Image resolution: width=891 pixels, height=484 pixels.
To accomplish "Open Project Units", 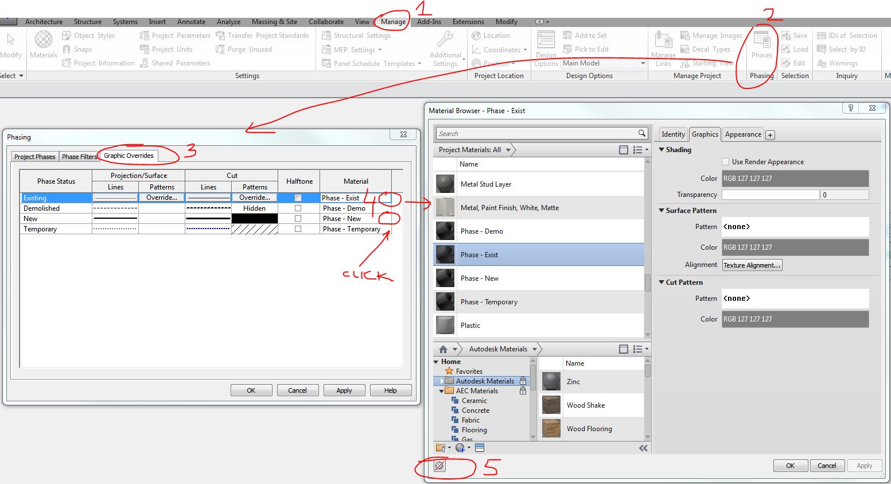I will tap(166, 49).
